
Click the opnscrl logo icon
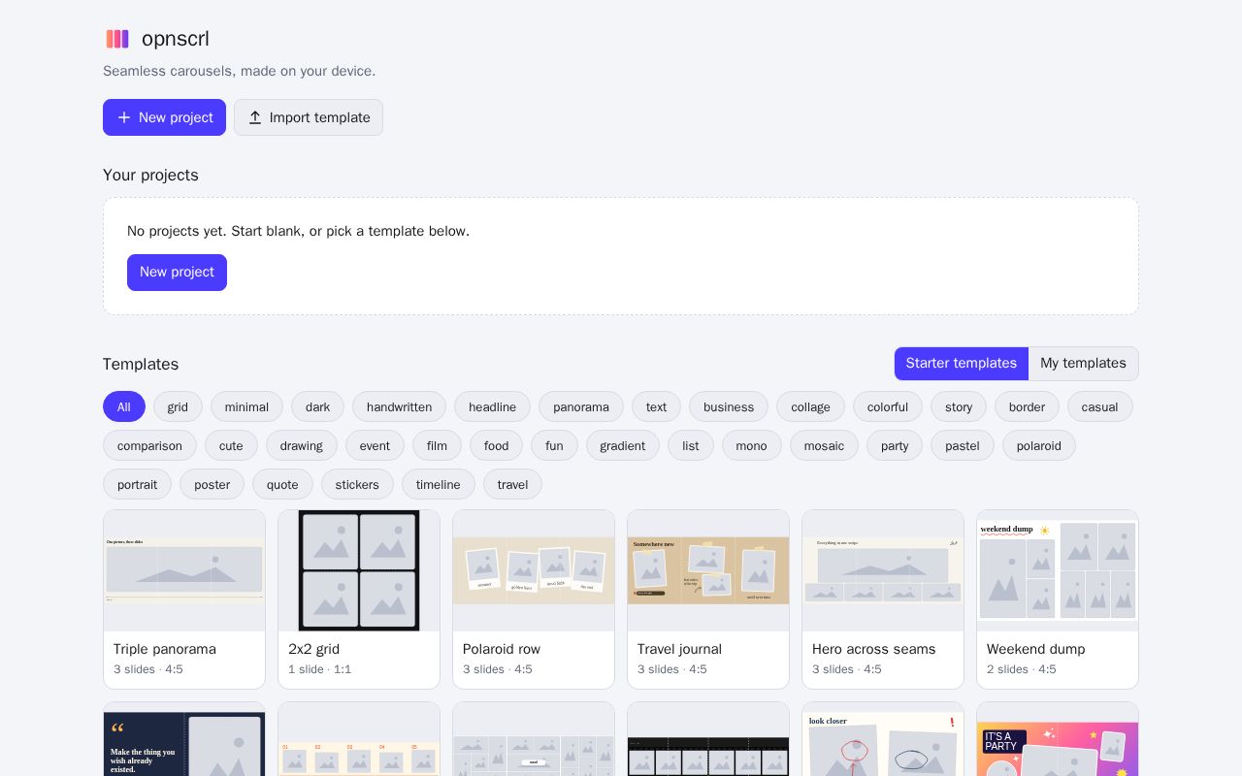pyautogui.click(x=117, y=39)
